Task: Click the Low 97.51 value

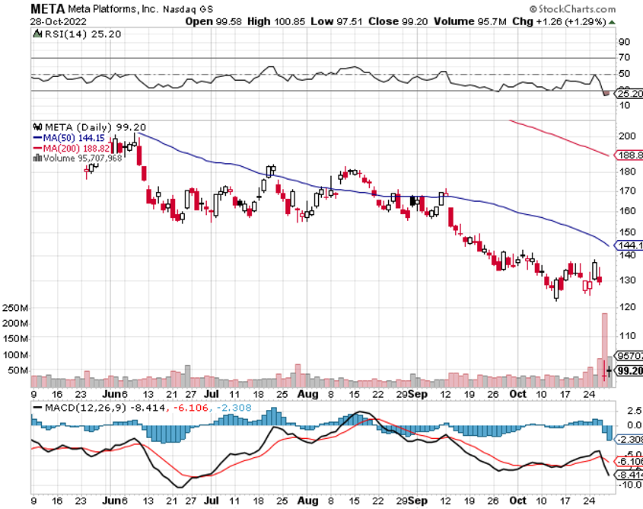Action: coord(336,21)
